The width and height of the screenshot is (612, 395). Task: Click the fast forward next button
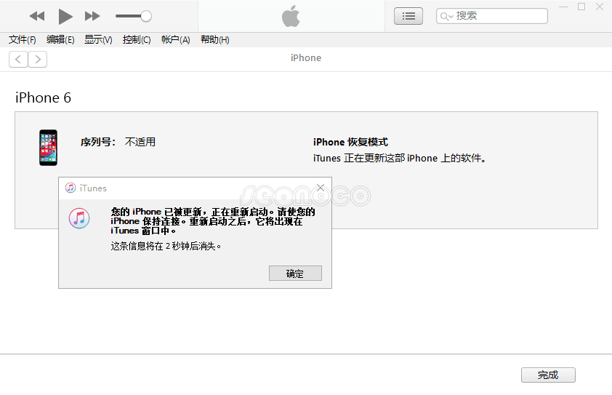click(x=92, y=16)
